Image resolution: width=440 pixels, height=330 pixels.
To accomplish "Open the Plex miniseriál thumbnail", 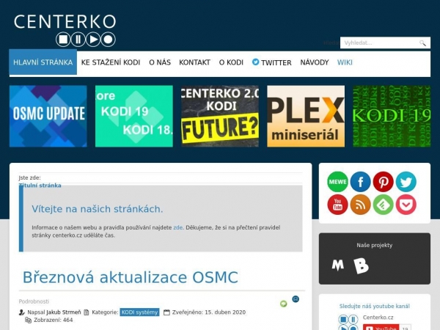I will [306, 116].
